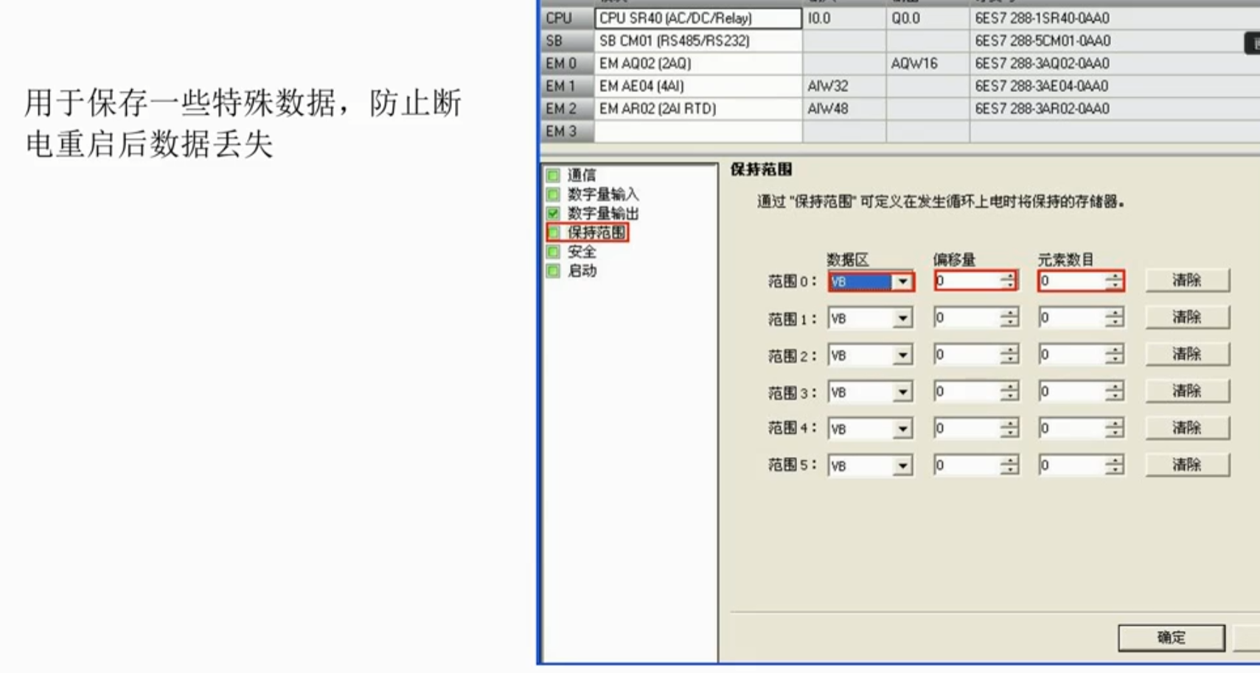Select the AQW16 output address cell

tap(928, 64)
